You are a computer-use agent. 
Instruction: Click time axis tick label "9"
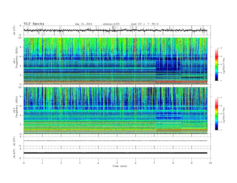pyautogui.click(x=192, y=163)
